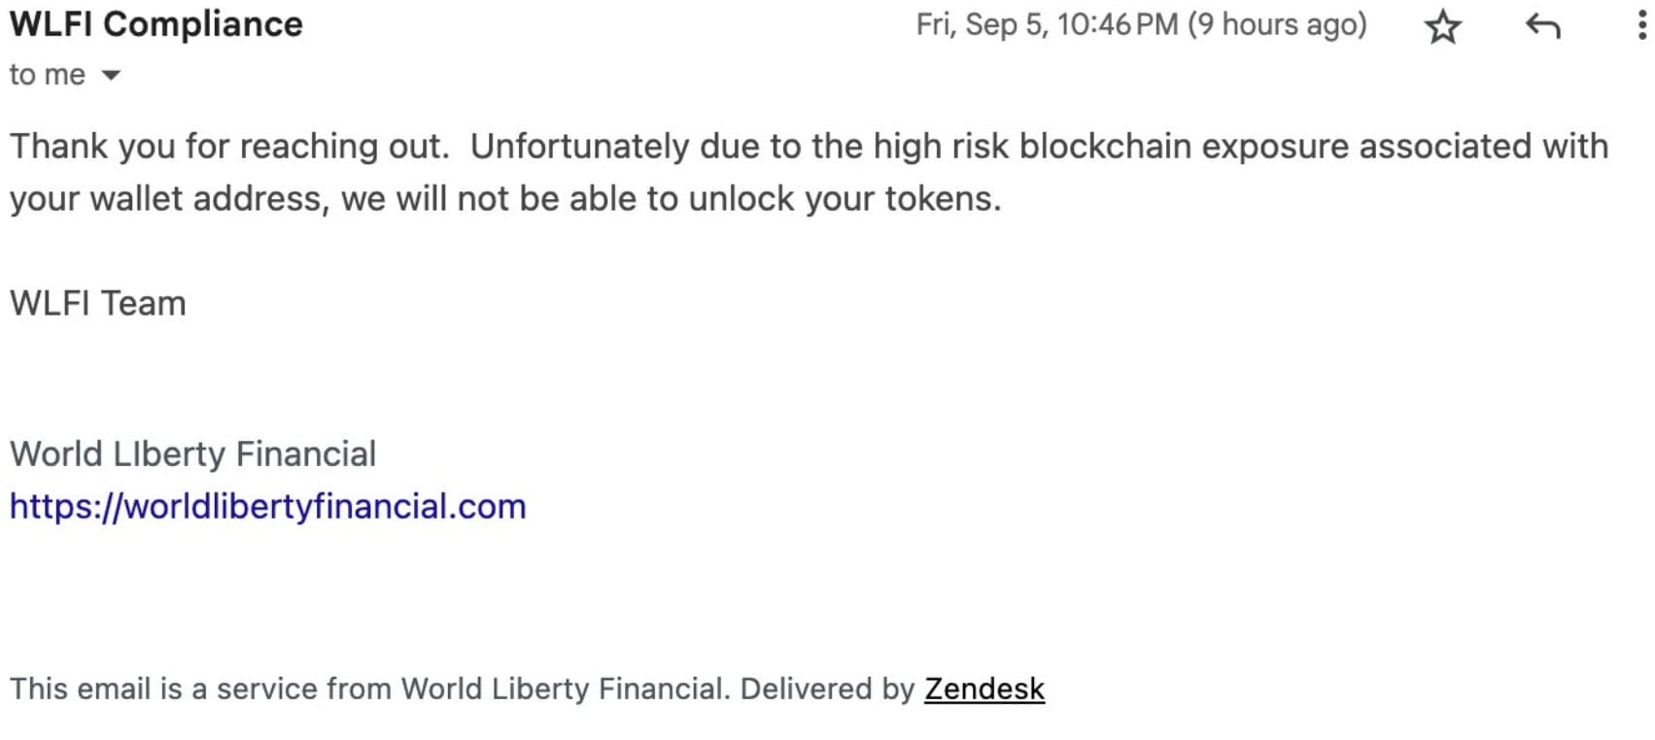The image size is (1655, 740).
Task: Open the worldlibertyfinancial.com link
Action: coord(268,507)
